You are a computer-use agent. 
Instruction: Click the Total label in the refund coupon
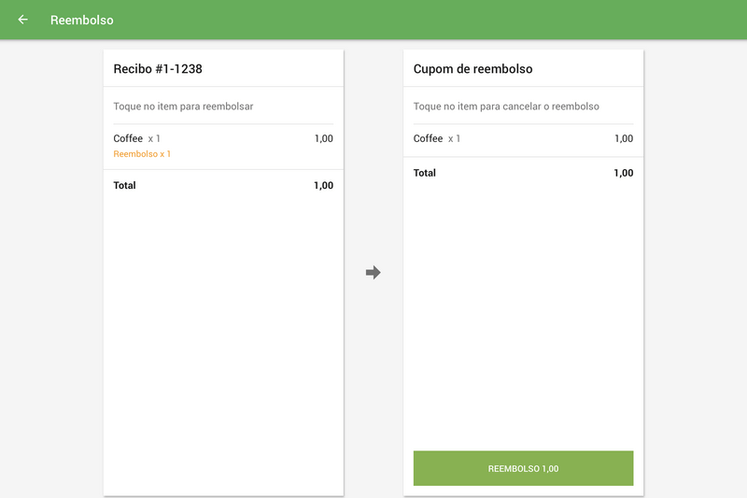click(x=425, y=173)
